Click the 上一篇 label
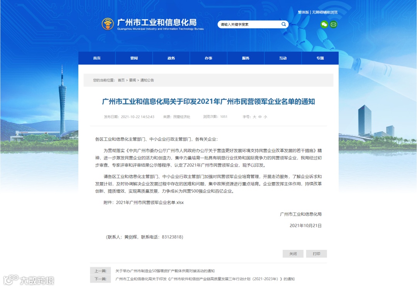This screenshot has height=288, width=417. (x=100, y=271)
